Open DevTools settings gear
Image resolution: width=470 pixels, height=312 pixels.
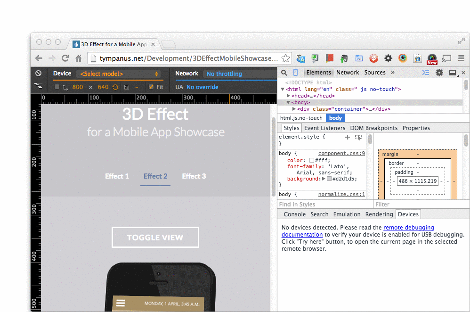pyautogui.click(x=439, y=73)
